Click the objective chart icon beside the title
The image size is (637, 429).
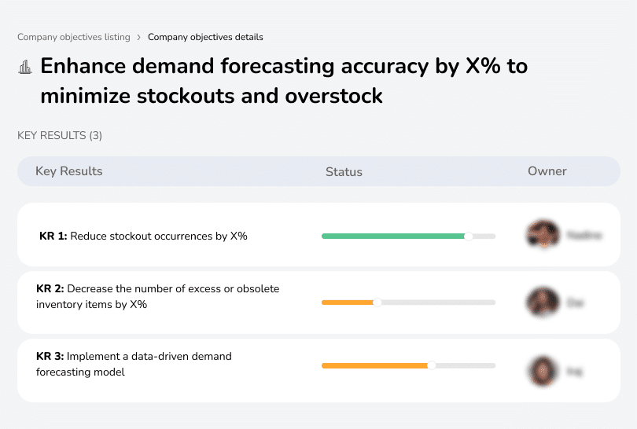point(25,67)
